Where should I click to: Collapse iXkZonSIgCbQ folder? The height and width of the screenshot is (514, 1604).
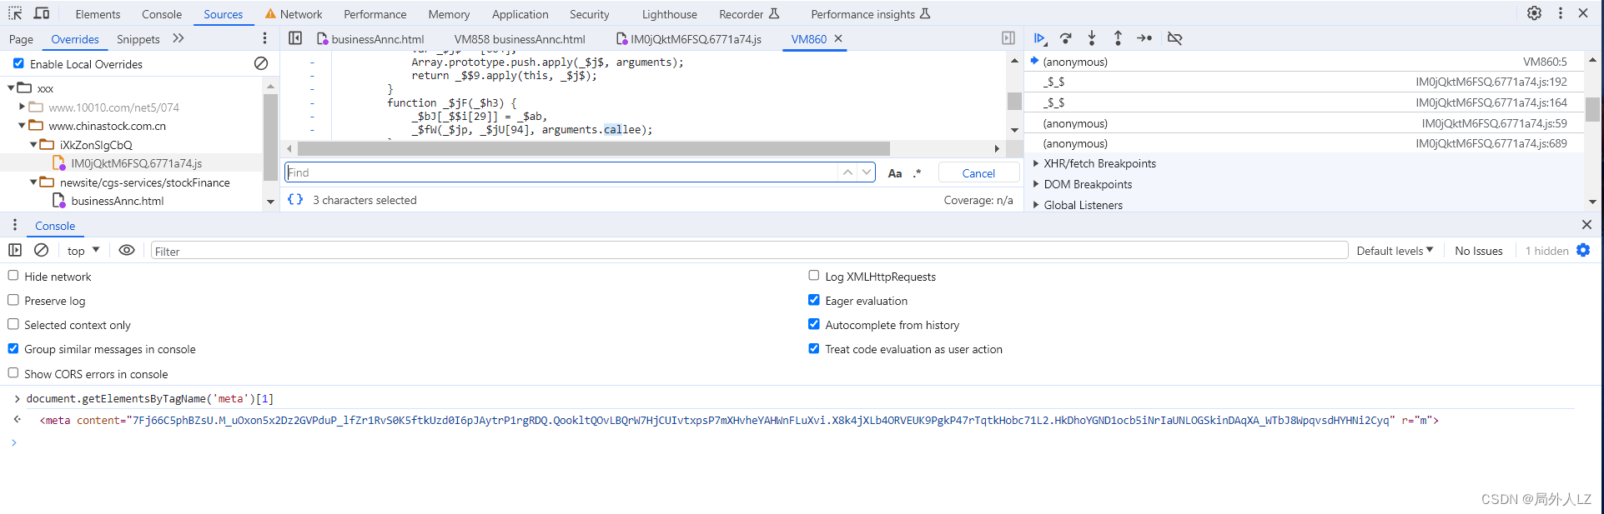click(x=33, y=144)
